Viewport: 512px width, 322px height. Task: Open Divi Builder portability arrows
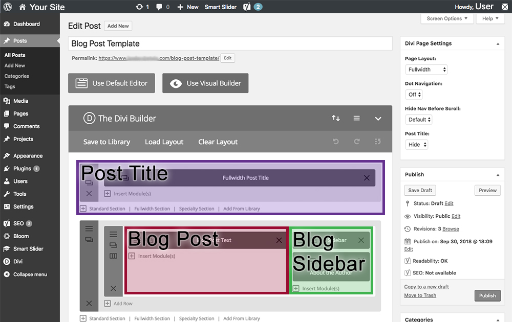(x=336, y=118)
